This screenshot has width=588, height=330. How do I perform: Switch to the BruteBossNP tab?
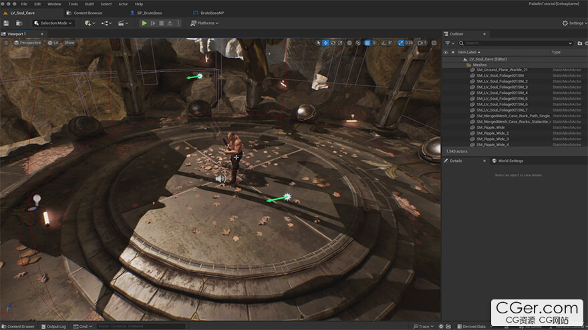tap(212, 13)
